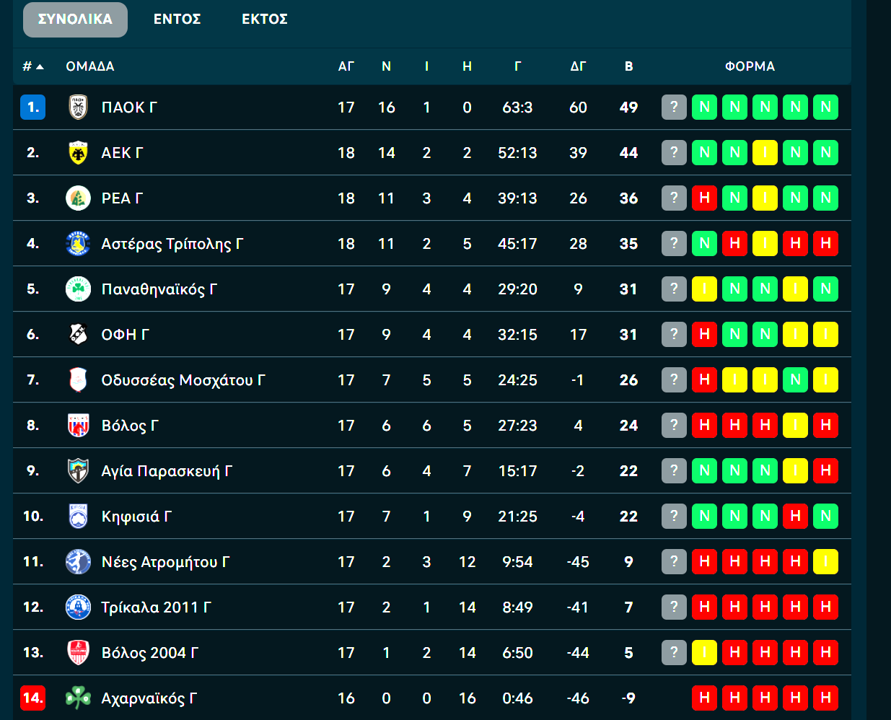Open the Οδυσσέας Μοσχάτου Γ team link

tap(183, 380)
